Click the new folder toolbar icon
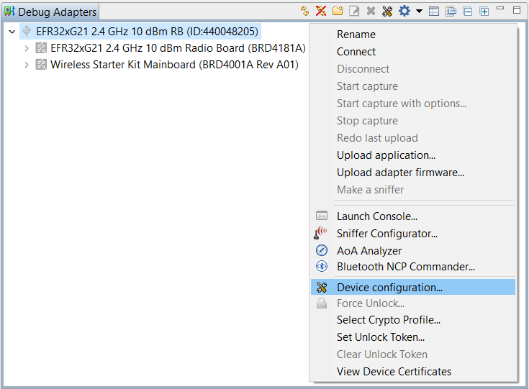 pos(338,11)
